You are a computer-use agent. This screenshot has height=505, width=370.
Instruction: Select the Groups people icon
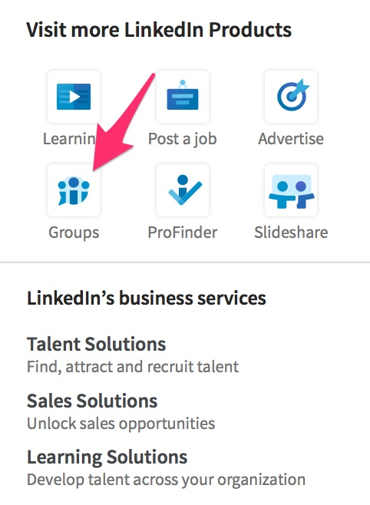coord(74,190)
